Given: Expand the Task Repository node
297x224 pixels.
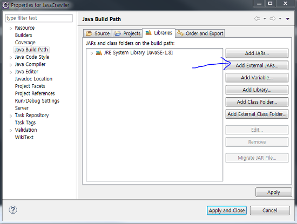Looking at the screenshot, I should pyautogui.click(x=11, y=116).
